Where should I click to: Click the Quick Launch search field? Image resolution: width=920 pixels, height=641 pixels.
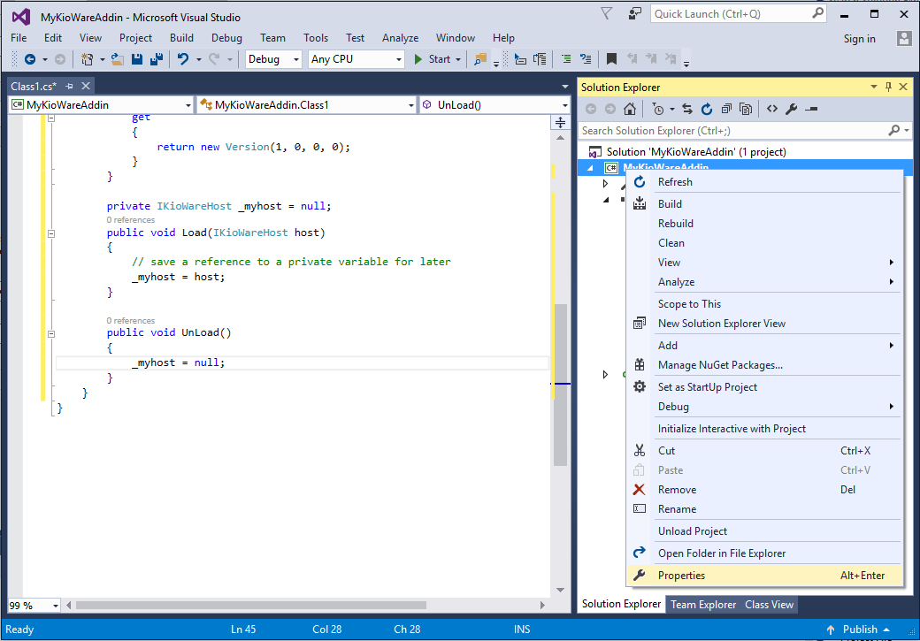click(731, 13)
